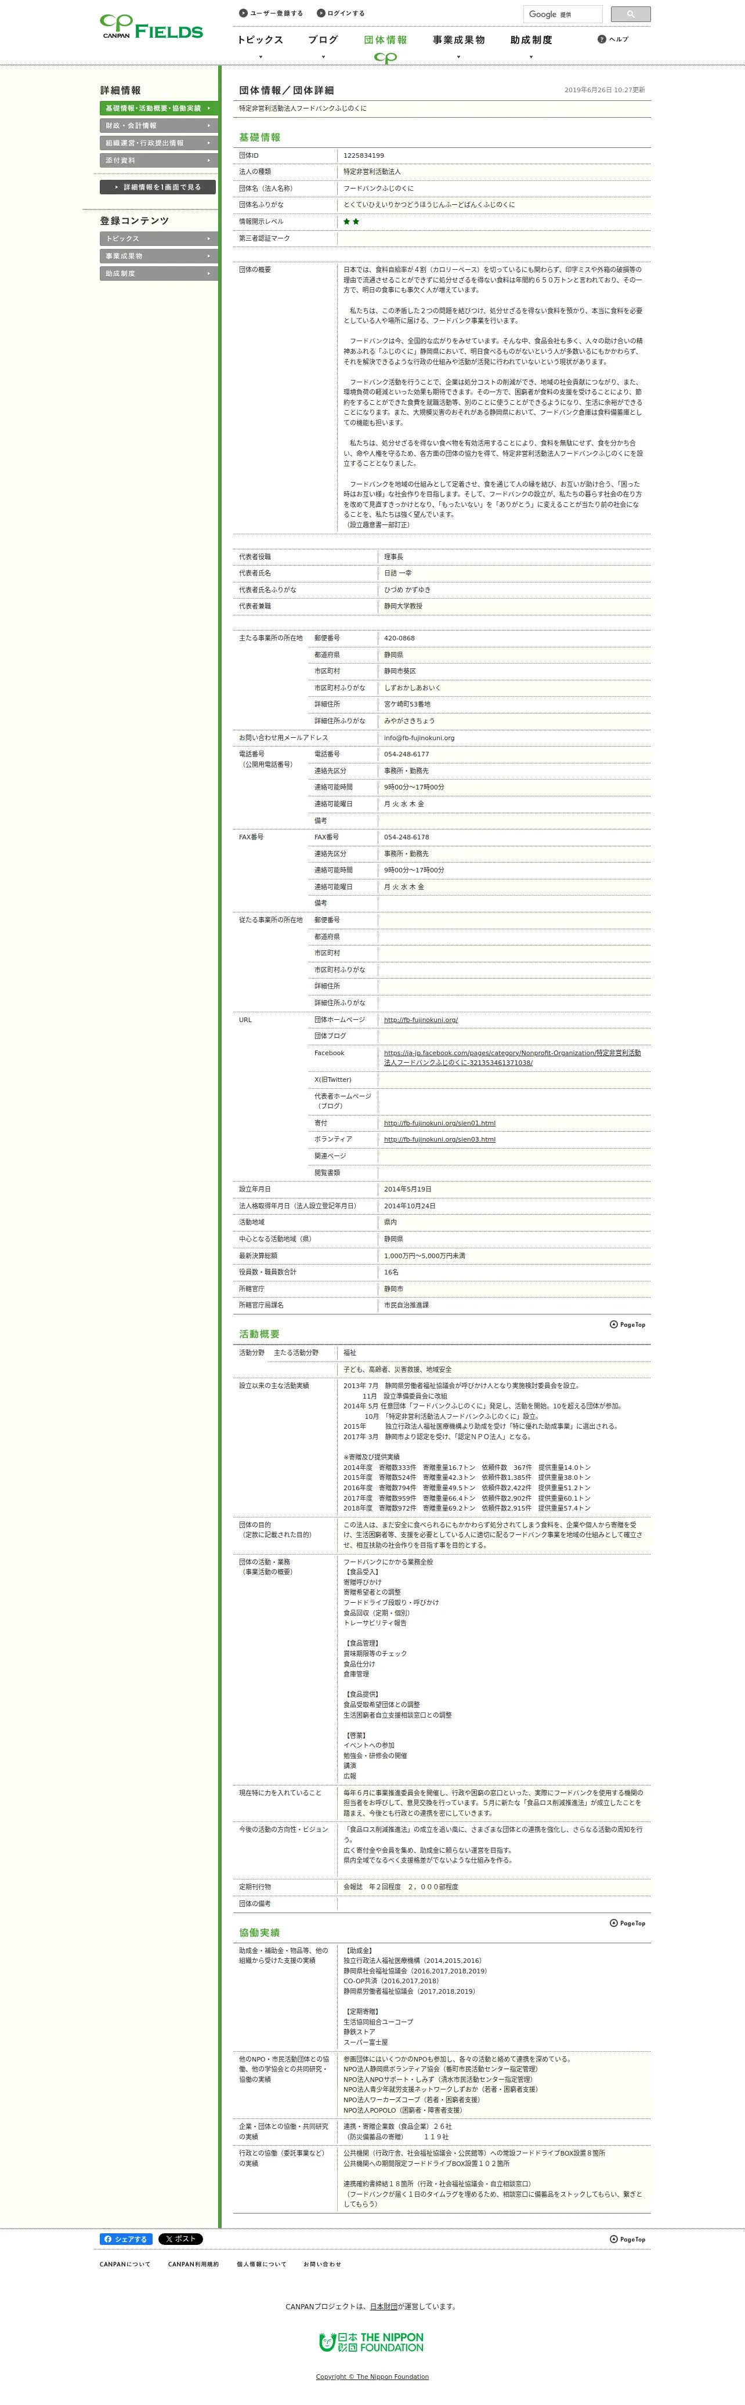Open 添付資料 sidebar item

pos(158,161)
